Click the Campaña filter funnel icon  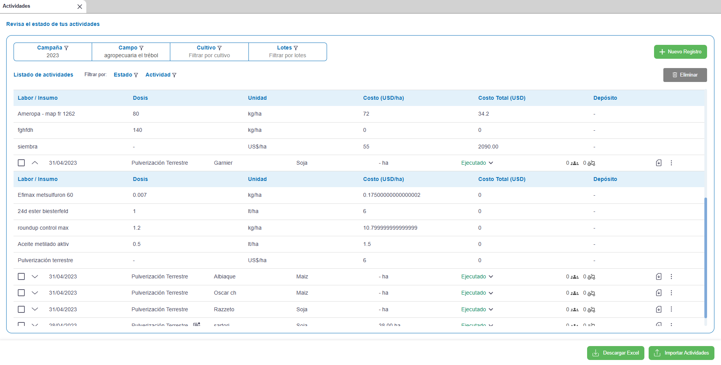click(x=66, y=48)
